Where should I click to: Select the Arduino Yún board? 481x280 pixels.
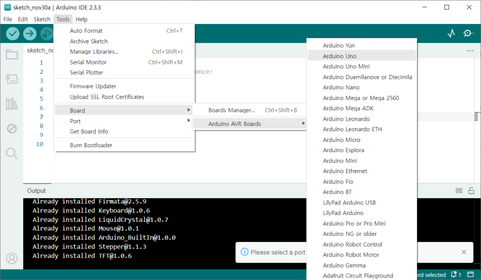pos(362,46)
